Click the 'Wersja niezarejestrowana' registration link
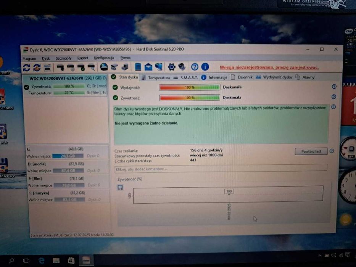Screen dimensions: 356x267 pyautogui.click(x=269, y=68)
